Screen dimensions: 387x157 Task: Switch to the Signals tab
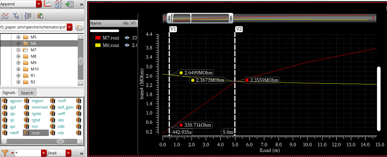click(9, 93)
